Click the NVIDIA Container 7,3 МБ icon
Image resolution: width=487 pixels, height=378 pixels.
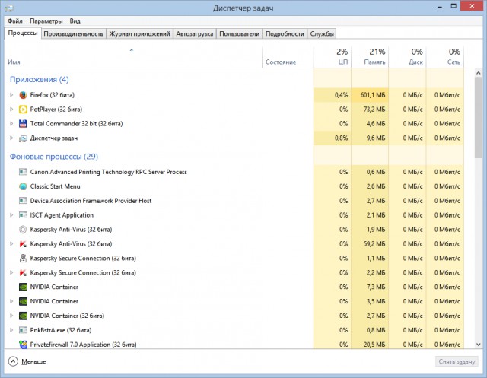pos(23,287)
